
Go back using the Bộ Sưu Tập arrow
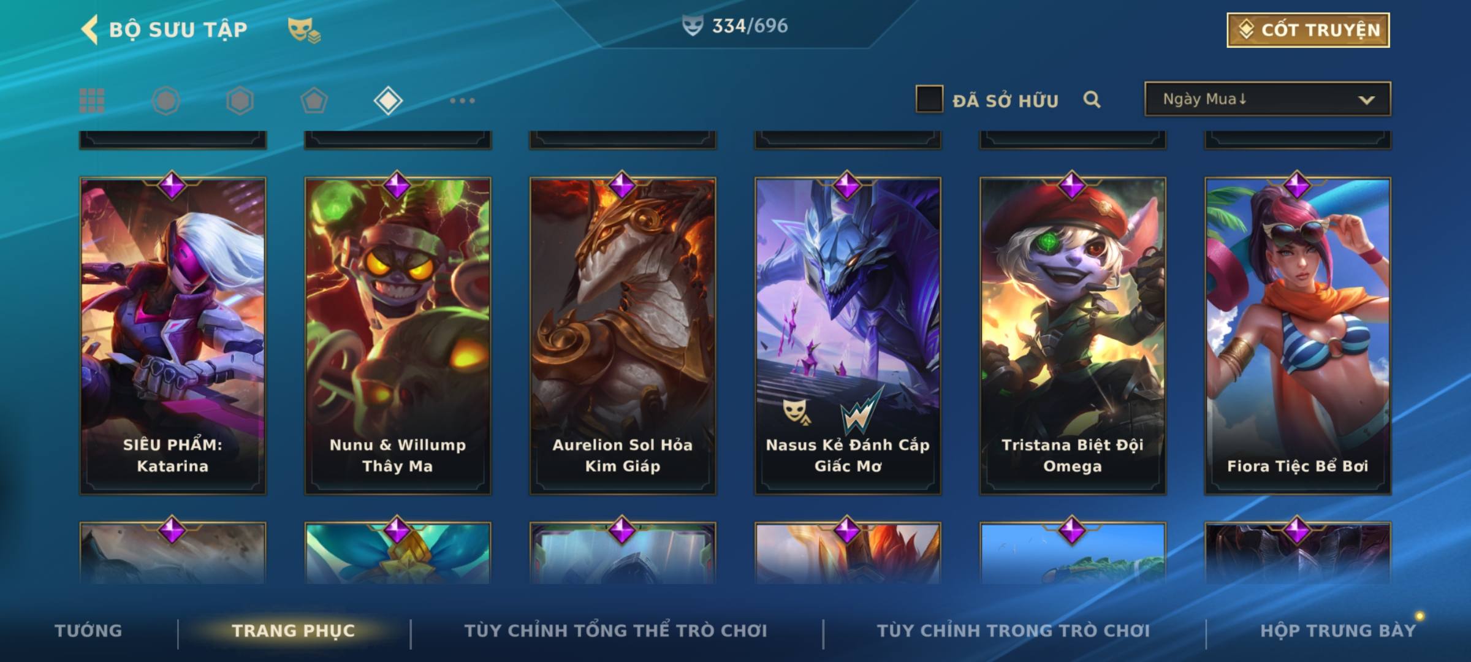coord(89,29)
